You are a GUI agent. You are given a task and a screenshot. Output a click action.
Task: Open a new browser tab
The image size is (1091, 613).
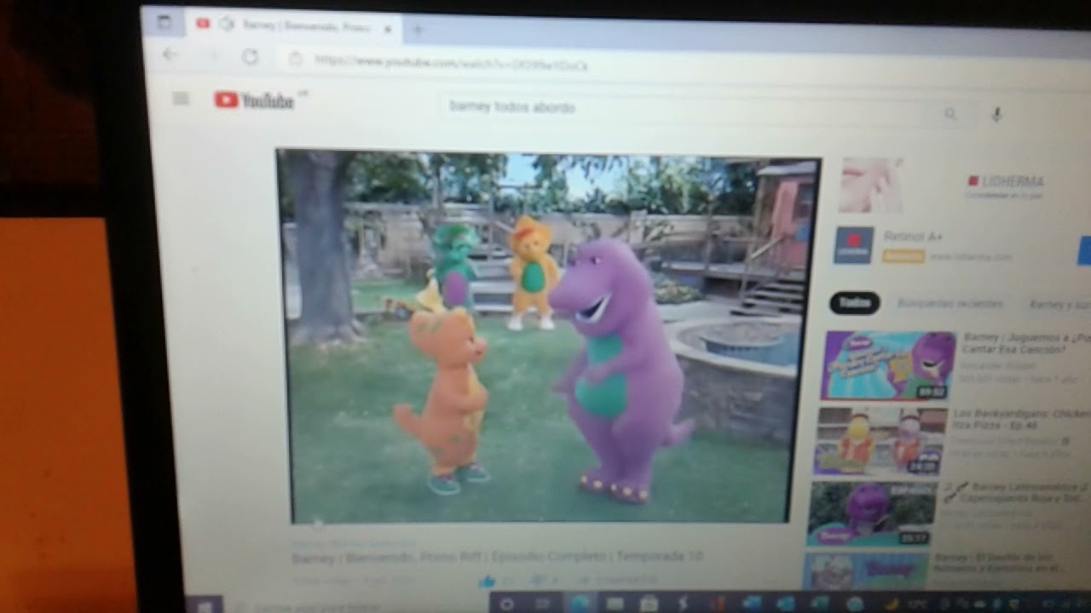coord(418,30)
